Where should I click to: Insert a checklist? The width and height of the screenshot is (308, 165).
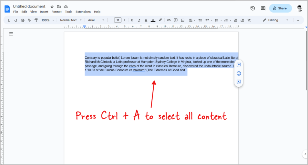[207, 20]
